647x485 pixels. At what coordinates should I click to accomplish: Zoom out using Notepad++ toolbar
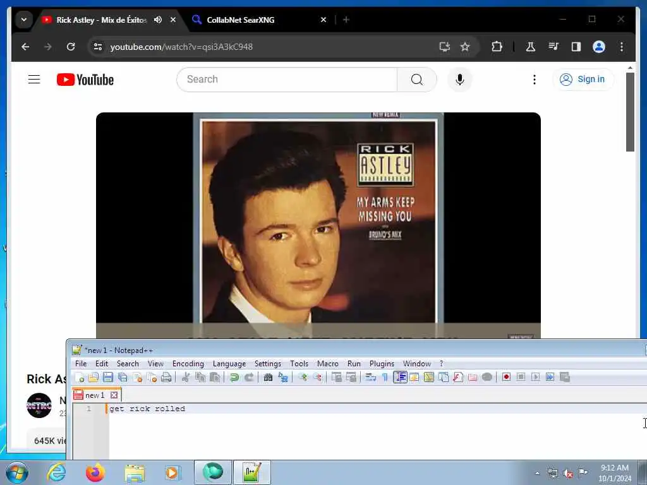pos(317,377)
